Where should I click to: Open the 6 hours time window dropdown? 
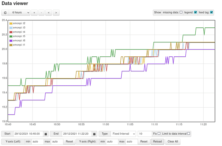20,13
